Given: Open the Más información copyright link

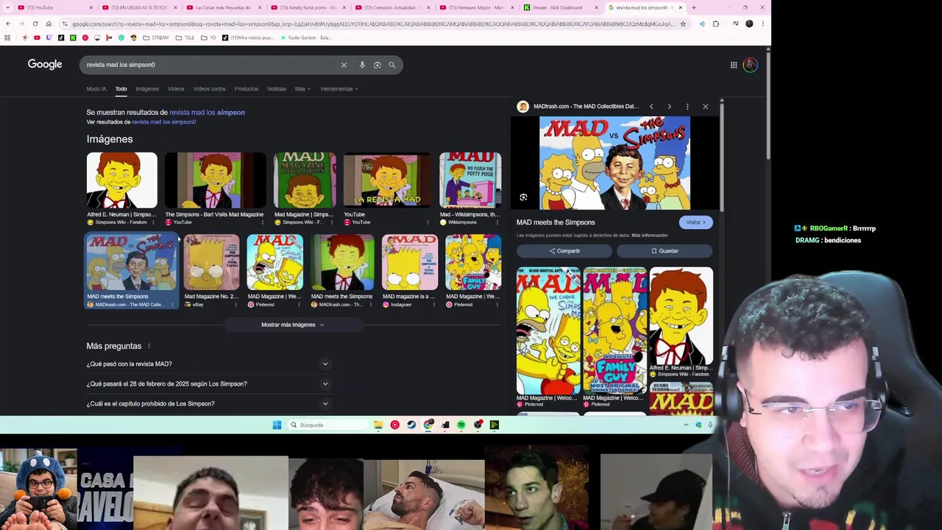Looking at the screenshot, I should [649, 236].
